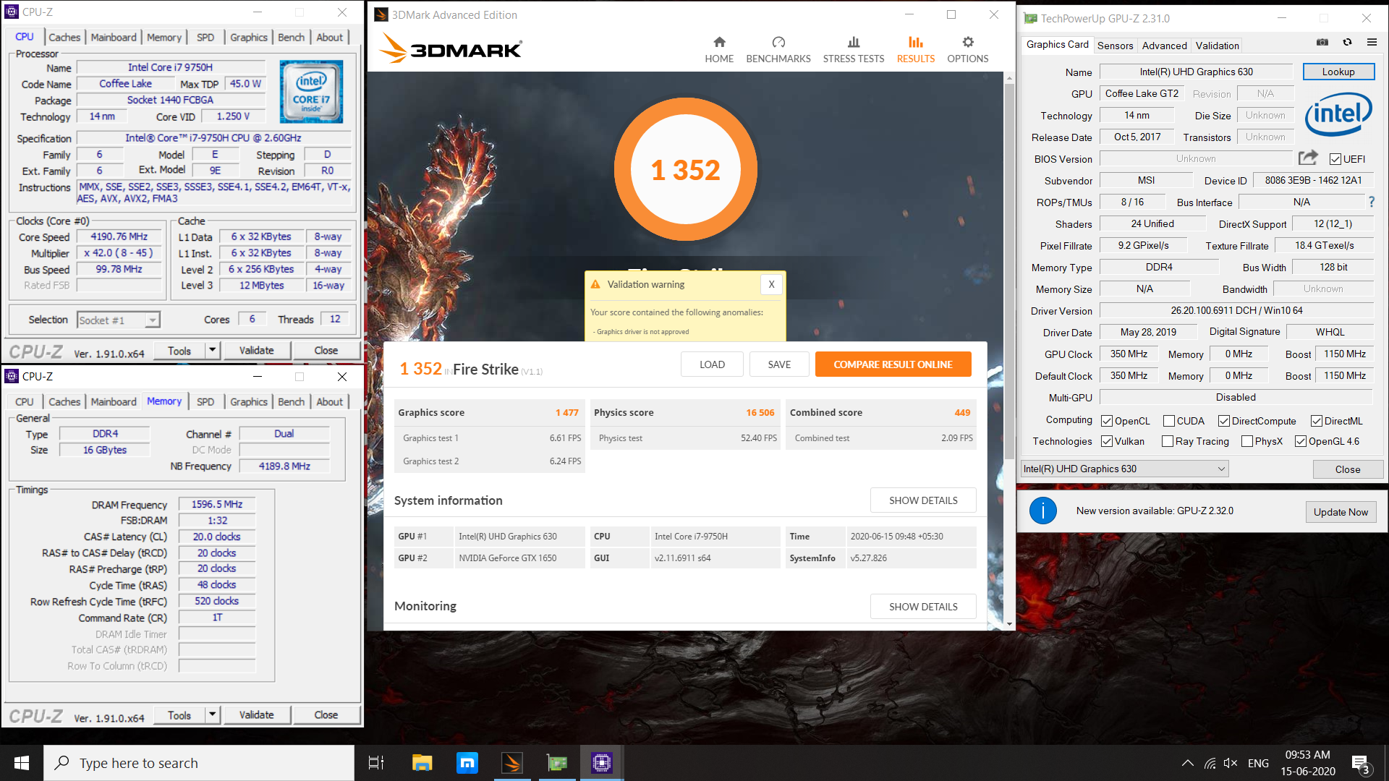Screen dimensions: 1389x781
Task: Open GPU selection dropdown in GPU-Z
Action: (x=1125, y=469)
